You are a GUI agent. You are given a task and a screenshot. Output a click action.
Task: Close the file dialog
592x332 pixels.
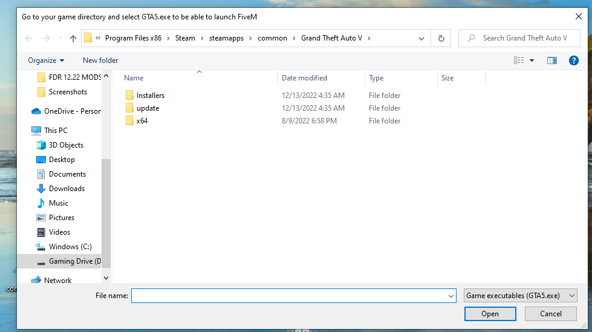pyautogui.click(x=579, y=16)
